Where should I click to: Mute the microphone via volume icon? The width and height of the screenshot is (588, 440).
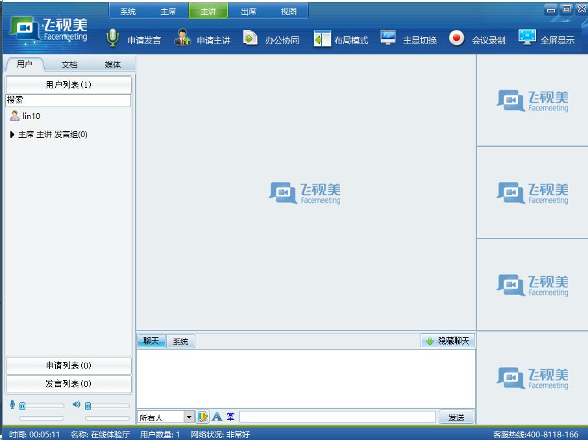coord(12,405)
